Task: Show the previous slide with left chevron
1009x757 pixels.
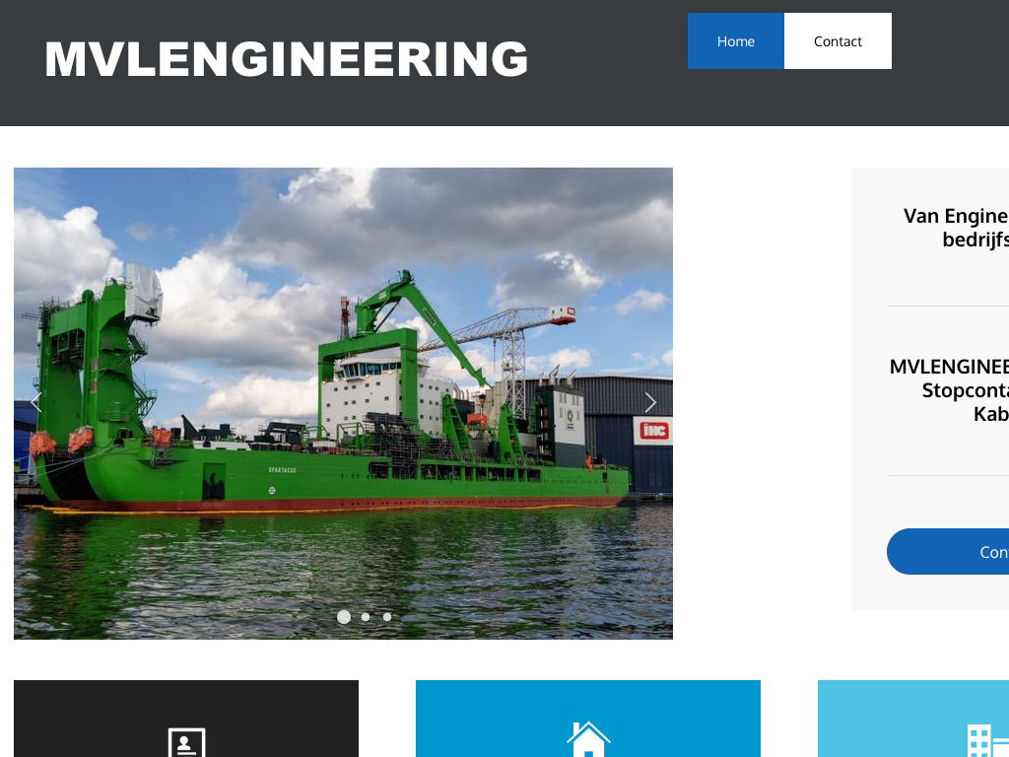Action: click(x=36, y=402)
